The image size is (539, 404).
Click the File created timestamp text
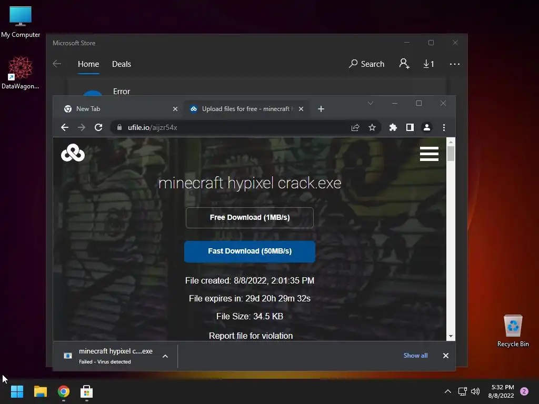tap(249, 281)
